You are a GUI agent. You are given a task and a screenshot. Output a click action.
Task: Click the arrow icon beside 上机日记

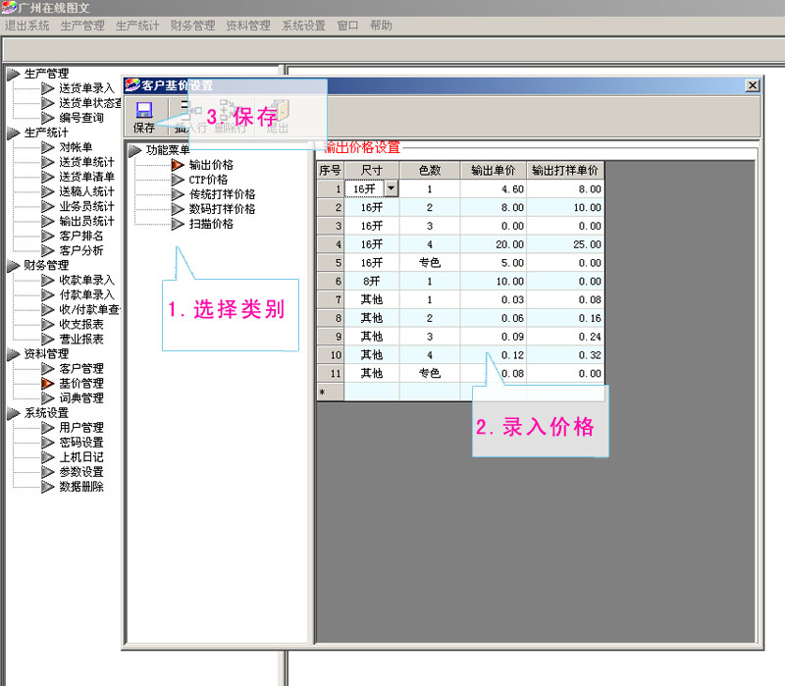[x=48, y=457]
